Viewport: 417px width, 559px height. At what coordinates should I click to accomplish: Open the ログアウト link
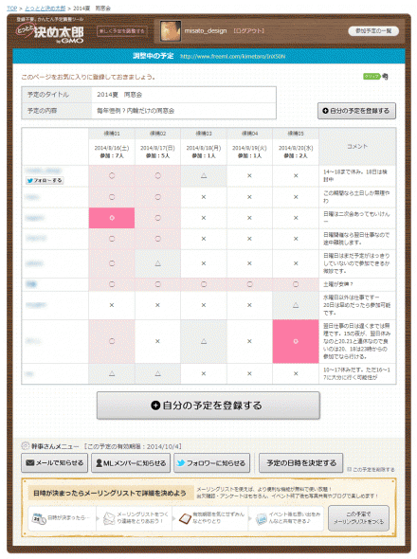[x=249, y=31]
